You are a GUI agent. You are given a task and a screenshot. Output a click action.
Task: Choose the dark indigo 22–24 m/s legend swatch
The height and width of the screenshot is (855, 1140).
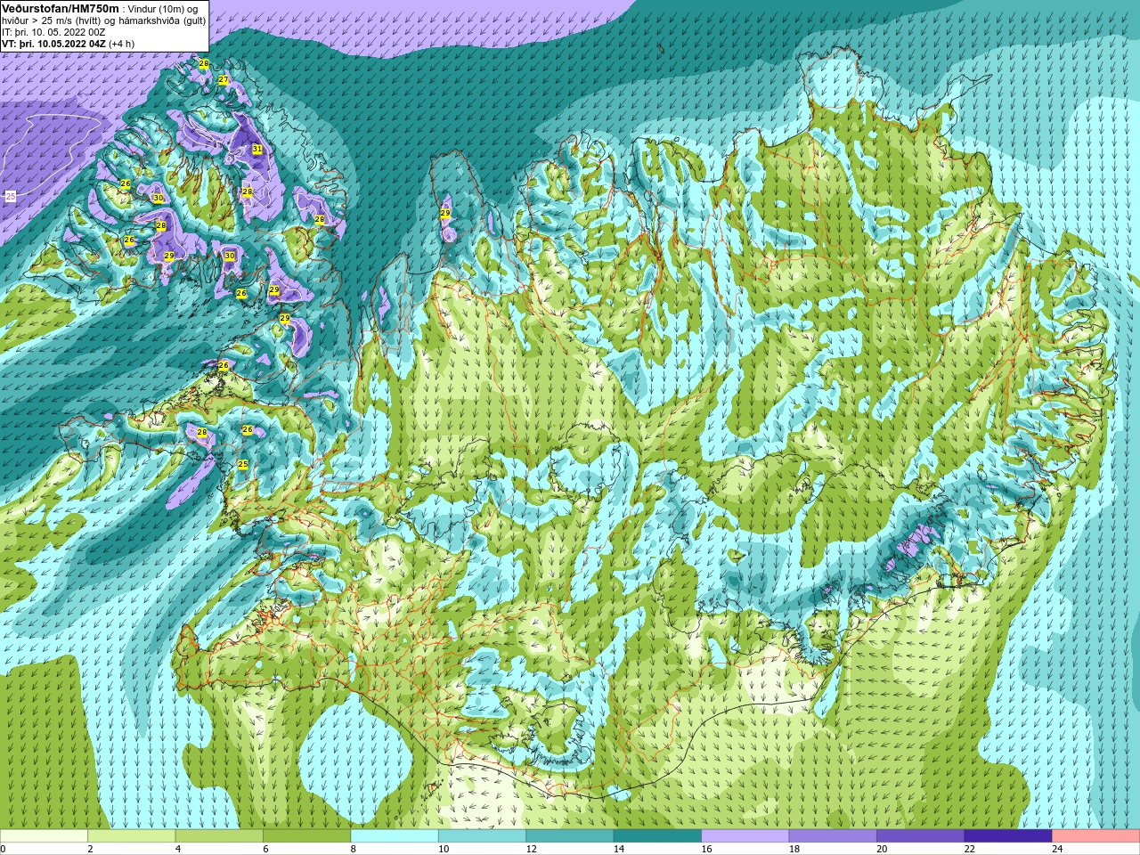[1008, 835]
